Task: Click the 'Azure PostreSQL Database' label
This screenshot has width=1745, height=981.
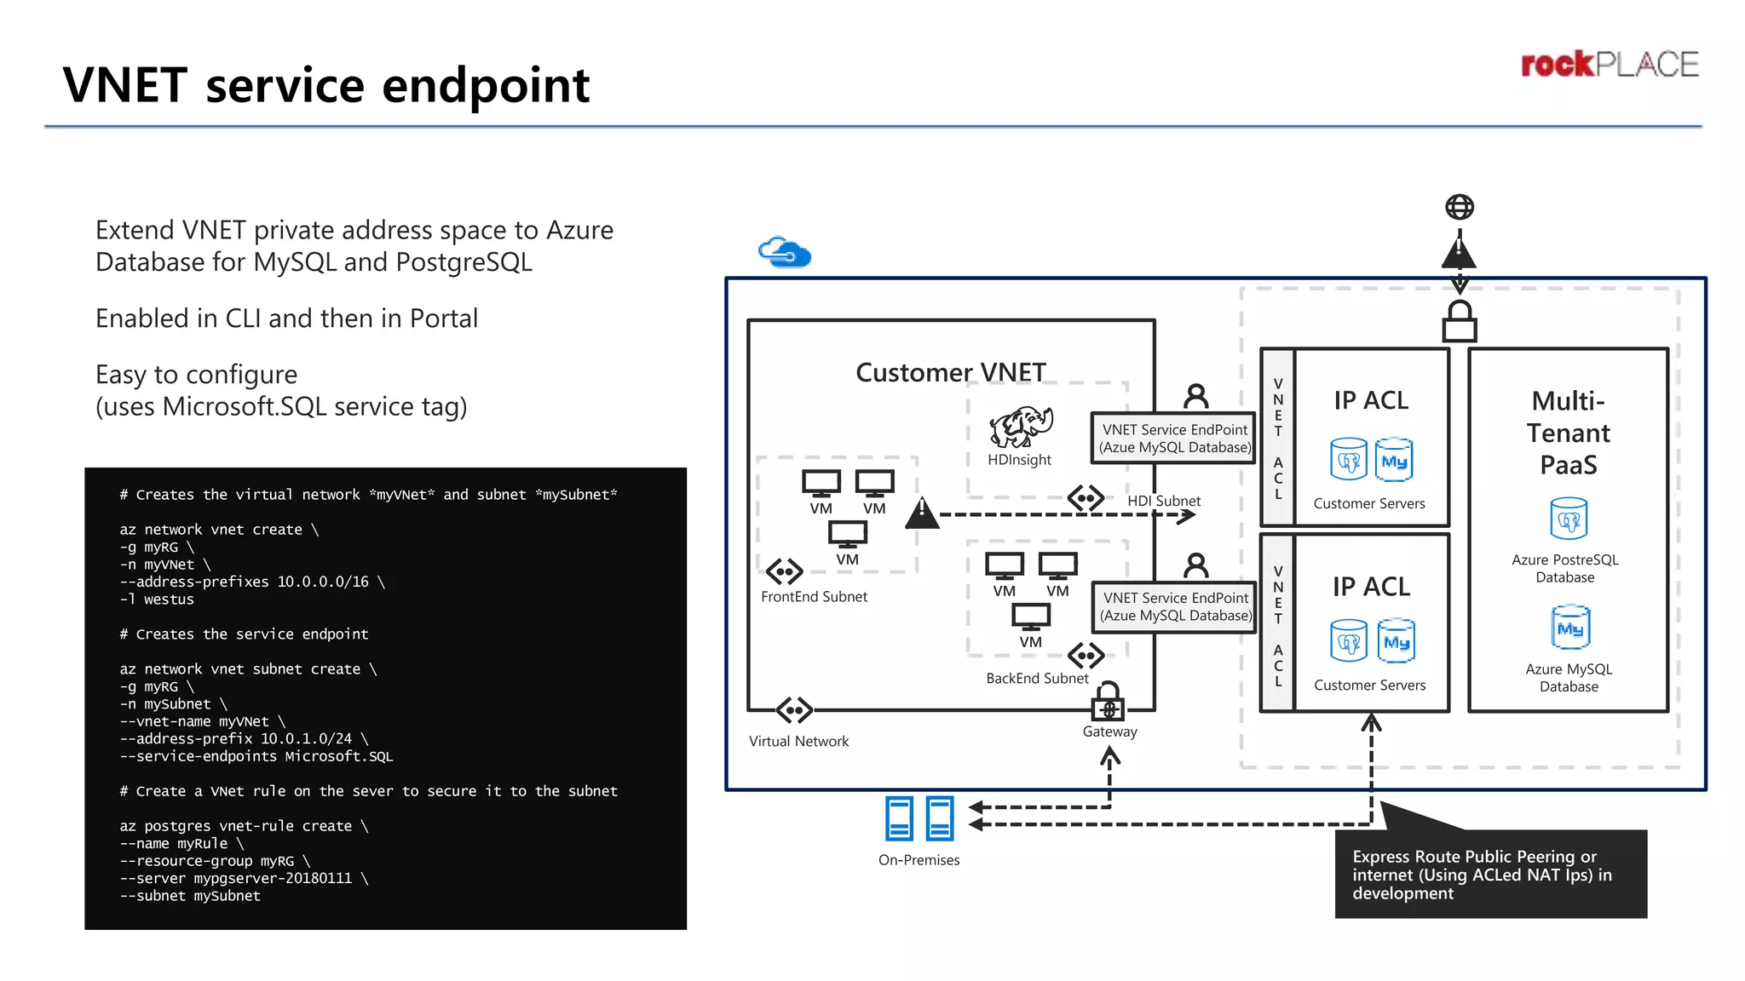Action: 1565,568
